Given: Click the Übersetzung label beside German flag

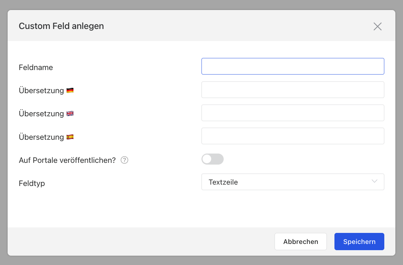Looking at the screenshot, I should click(x=41, y=91).
